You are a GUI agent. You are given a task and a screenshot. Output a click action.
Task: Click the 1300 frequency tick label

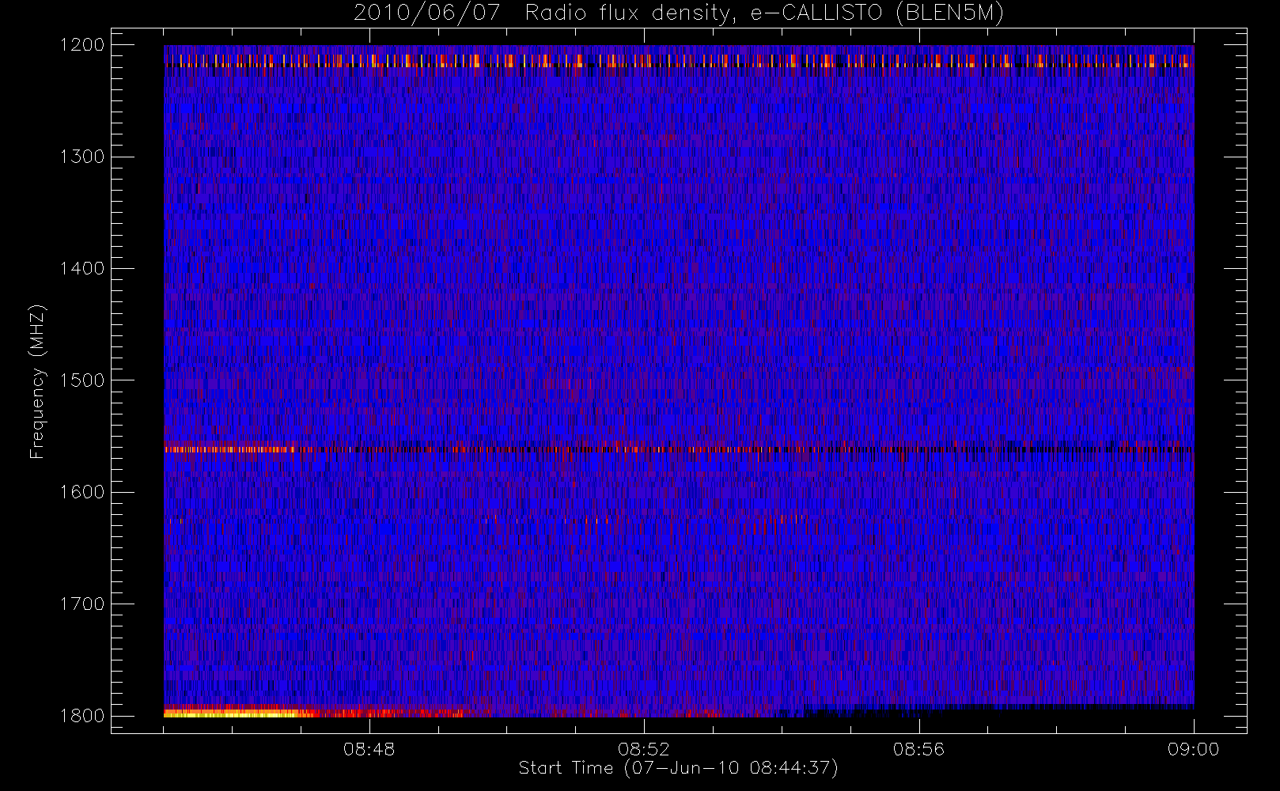pos(82,157)
